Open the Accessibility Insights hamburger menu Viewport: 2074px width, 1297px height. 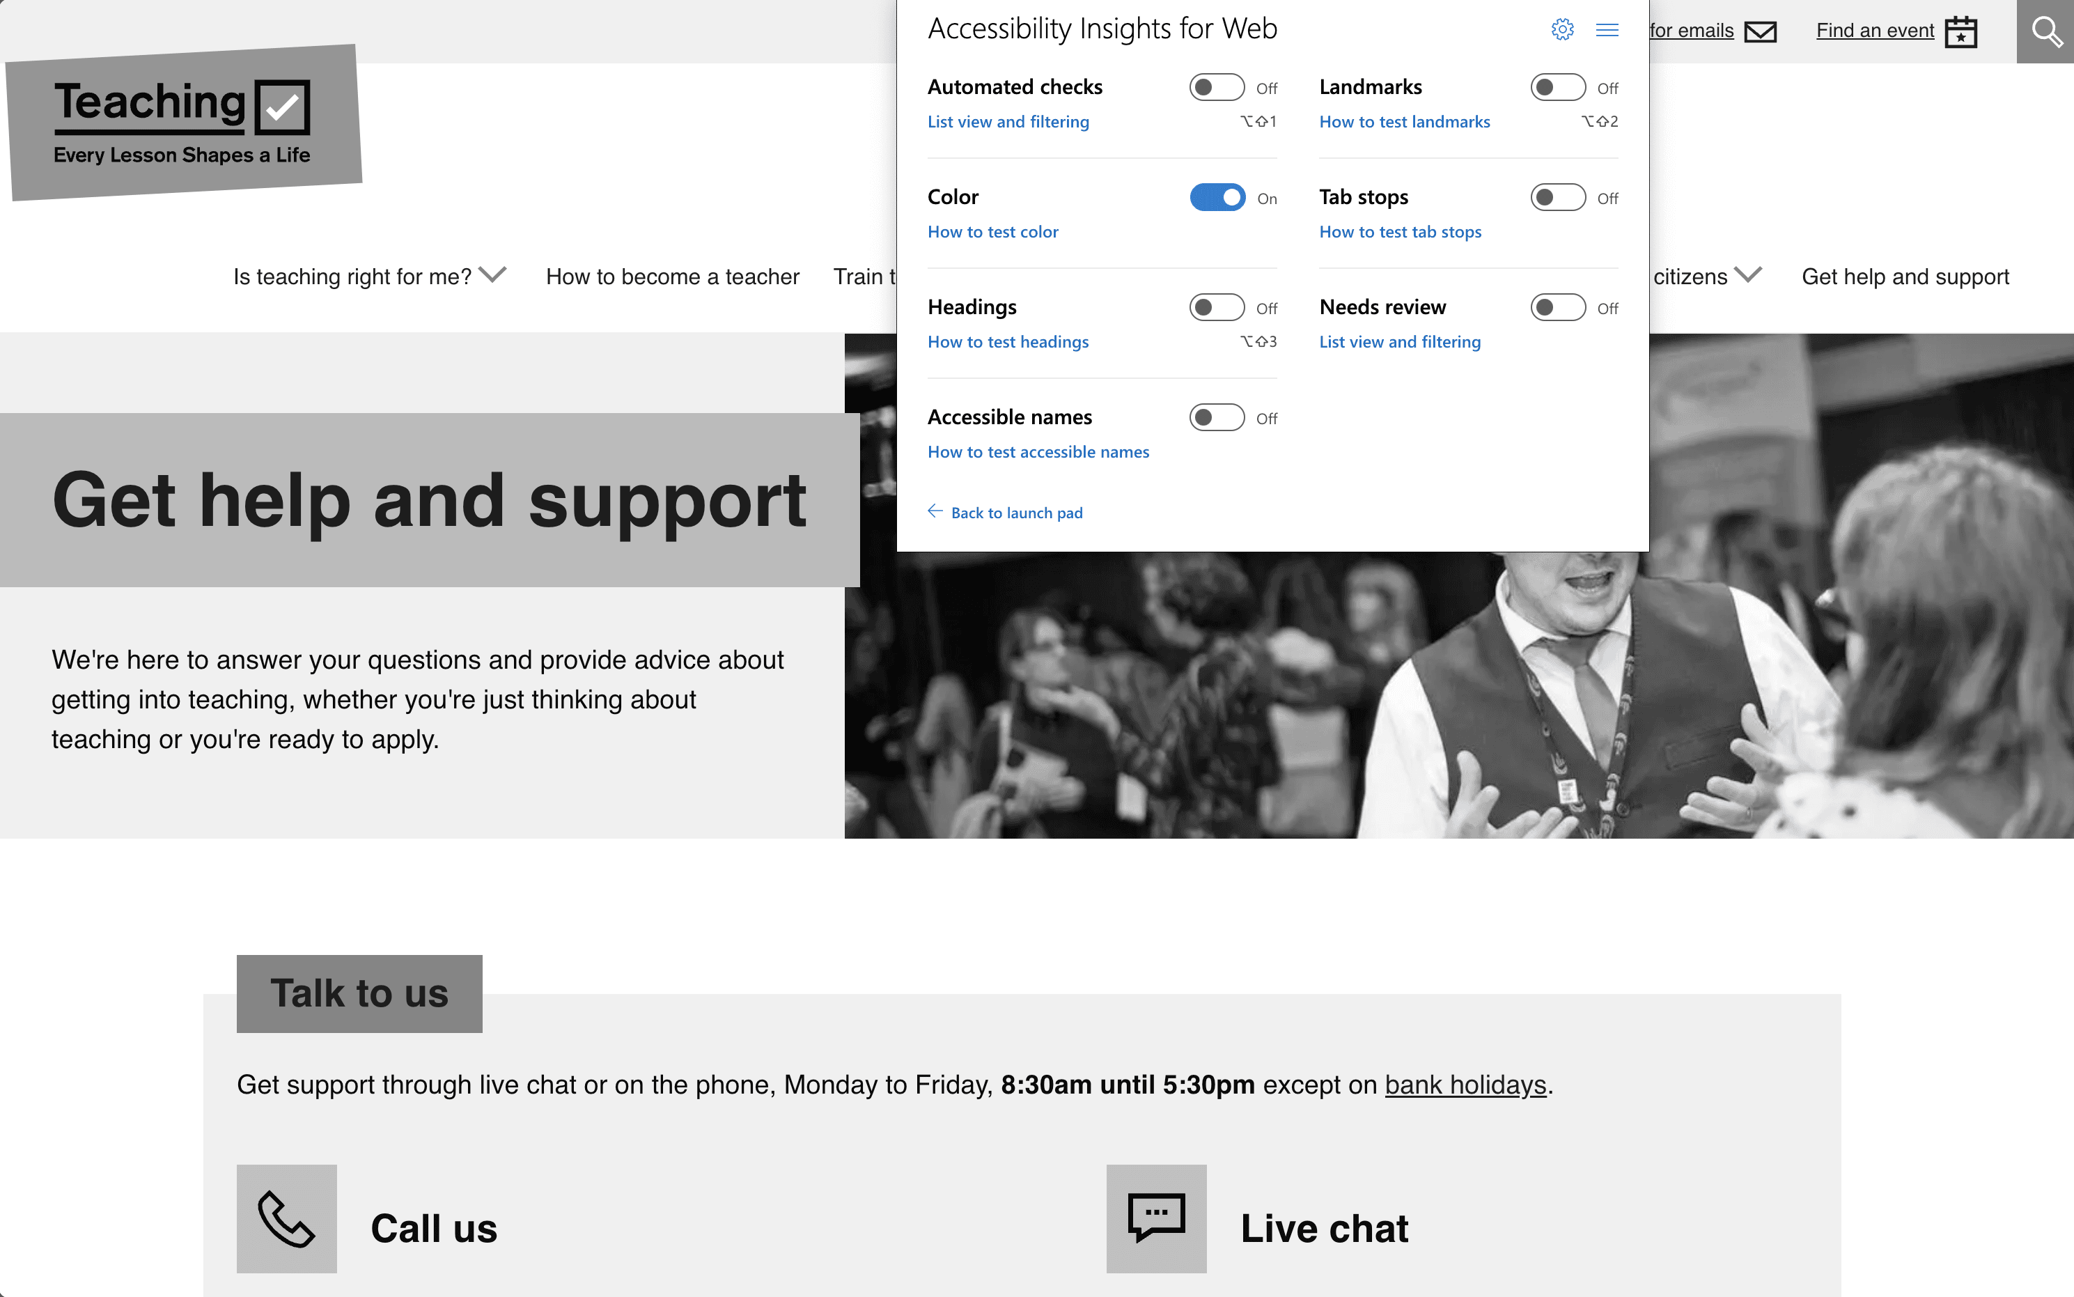tap(1607, 30)
